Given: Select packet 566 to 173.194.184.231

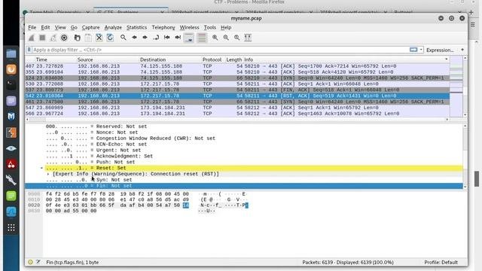Looking at the screenshot, I should click(x=237, y=114).
